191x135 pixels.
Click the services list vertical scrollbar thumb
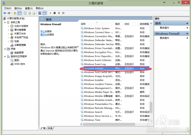coord(151,107)
